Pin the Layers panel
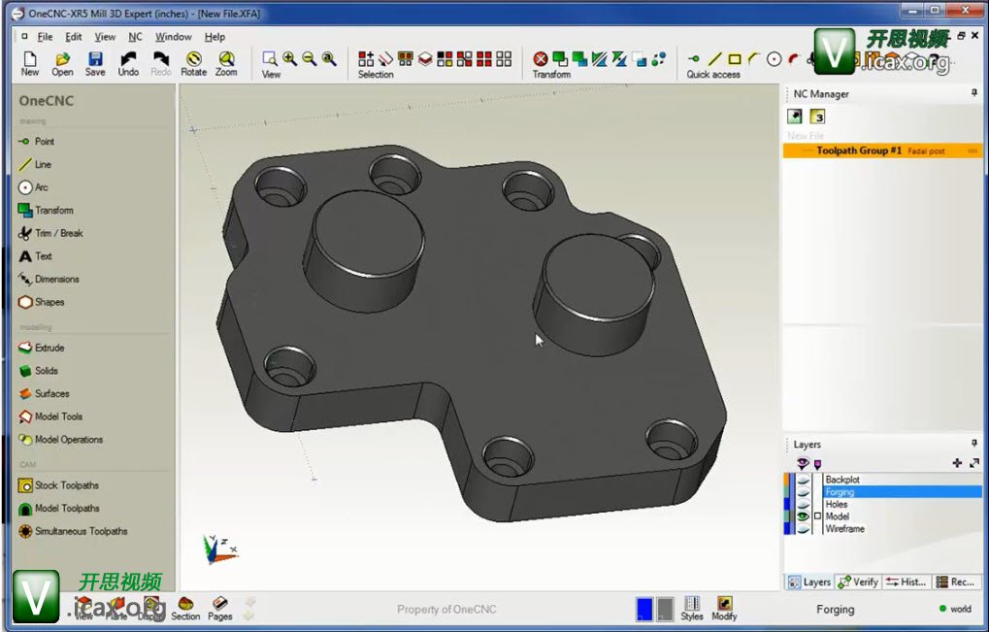Screen dimensions: 989x632 click(x=973, y=444)
